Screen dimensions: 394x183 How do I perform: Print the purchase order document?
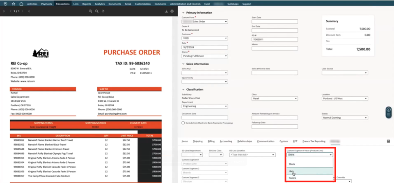pyautogui.click(x=172, y=11)
